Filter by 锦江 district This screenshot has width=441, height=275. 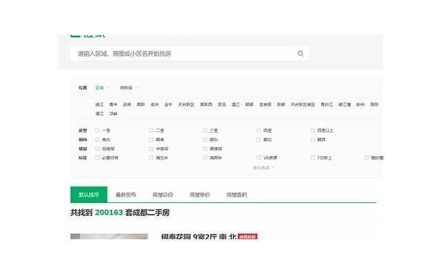click(99, 104)
